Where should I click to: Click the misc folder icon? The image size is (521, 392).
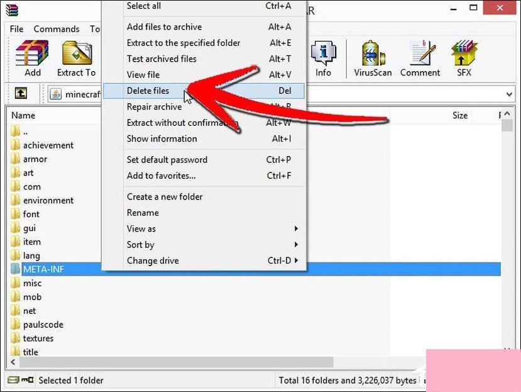[15, 283]
